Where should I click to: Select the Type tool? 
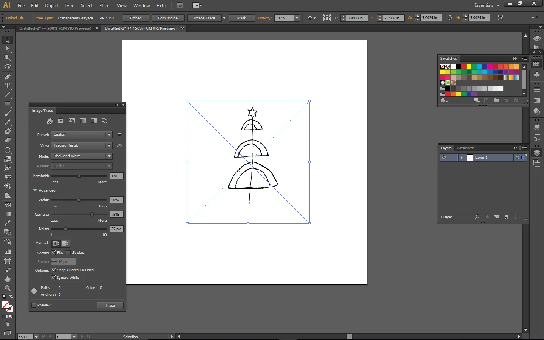[8, 86]
